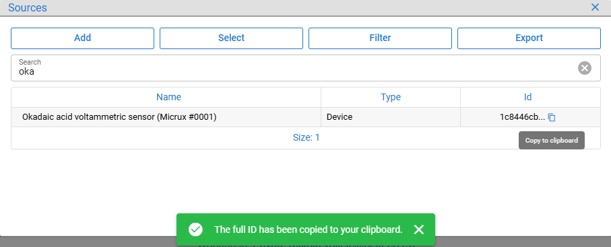Click the success checkmark icon in notification

195,230
